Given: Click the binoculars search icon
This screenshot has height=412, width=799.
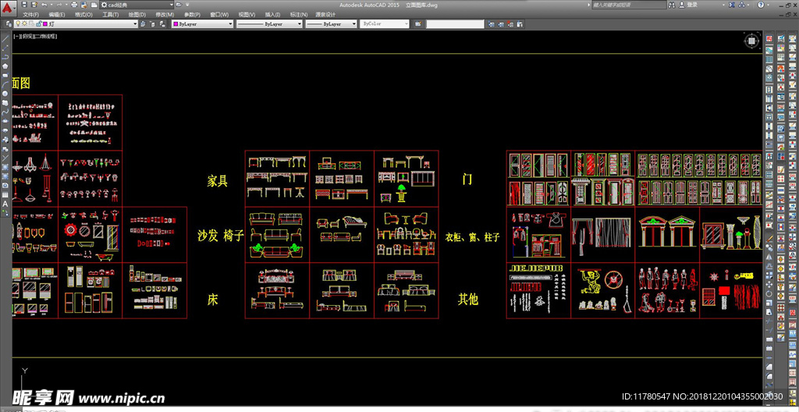Looking at the screenshot, I should pos(672,5).
